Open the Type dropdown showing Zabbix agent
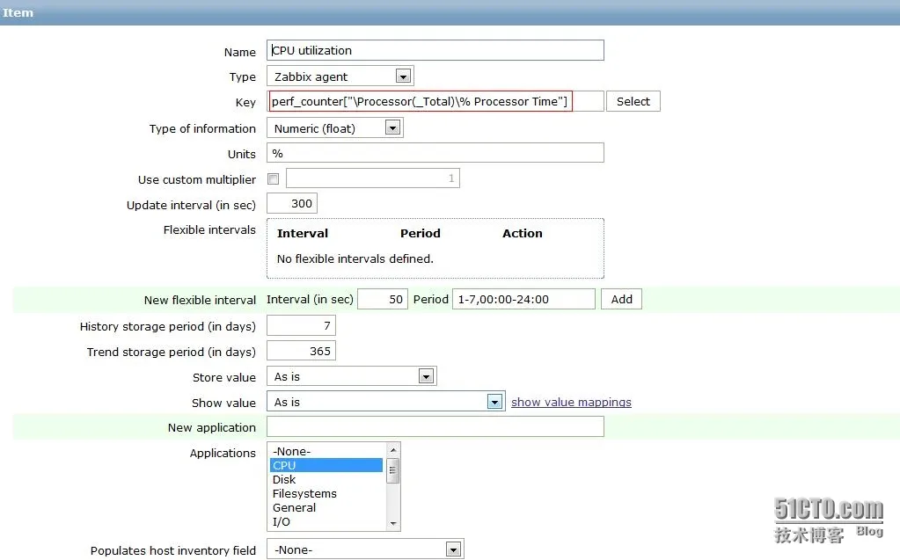 coord(340,76)
